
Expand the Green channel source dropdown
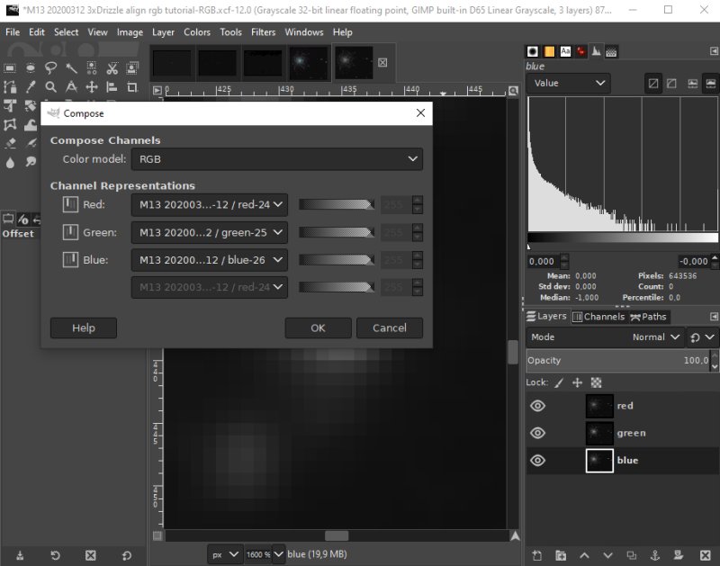(210, 232)
